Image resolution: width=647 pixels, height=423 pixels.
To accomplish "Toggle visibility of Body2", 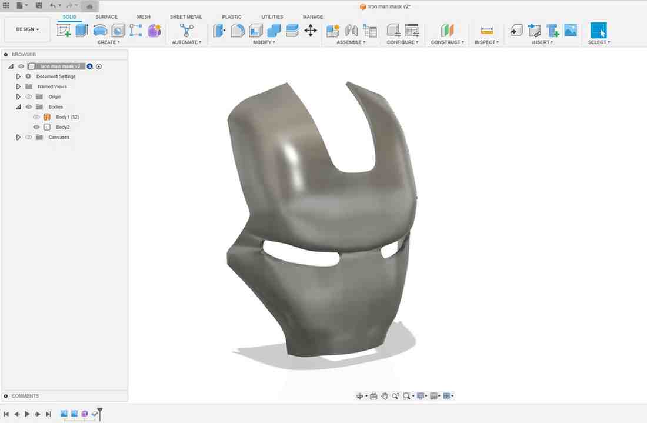I will pos(36,127).
